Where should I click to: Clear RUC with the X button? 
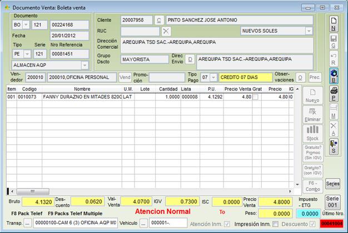166,31
